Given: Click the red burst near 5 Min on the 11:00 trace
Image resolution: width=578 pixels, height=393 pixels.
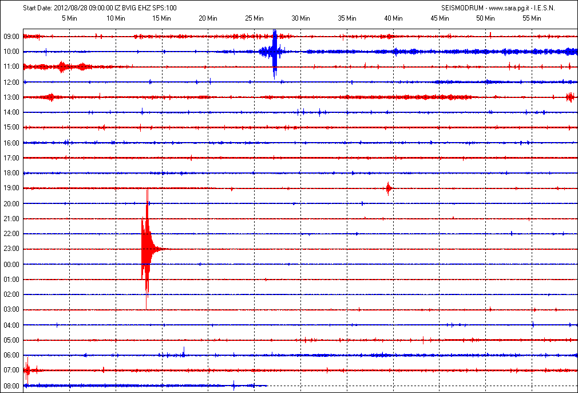Looking at the screenshot, I should pos(62,66).
